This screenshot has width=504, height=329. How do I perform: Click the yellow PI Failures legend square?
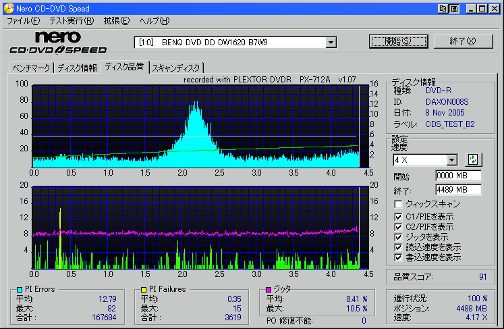click(x=144, y=290)
